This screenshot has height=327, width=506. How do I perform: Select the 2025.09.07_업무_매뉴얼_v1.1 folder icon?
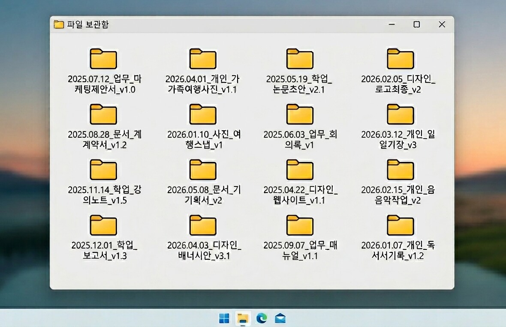(300, 225)
